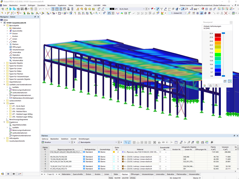
Task: Collapse the Basisobjekte tree folder
Action: (4, 25)
